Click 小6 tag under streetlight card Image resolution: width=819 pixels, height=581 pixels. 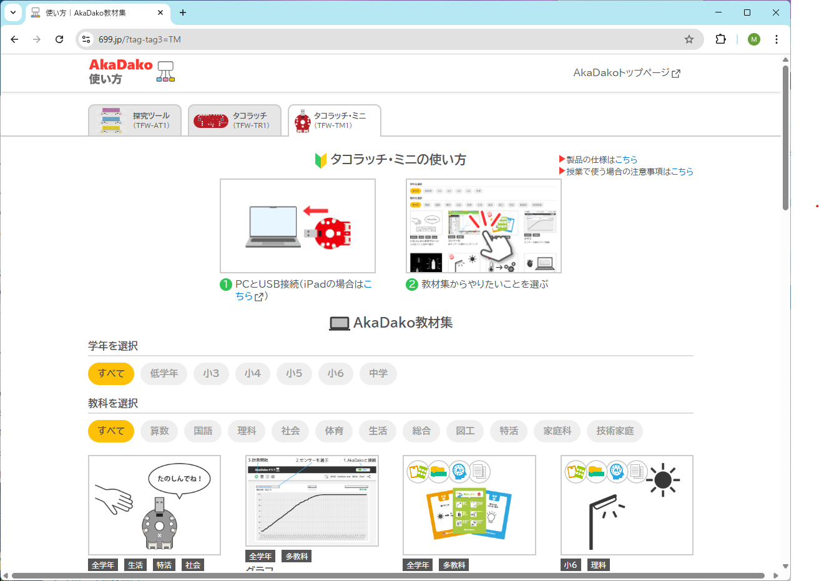[571, 565]
